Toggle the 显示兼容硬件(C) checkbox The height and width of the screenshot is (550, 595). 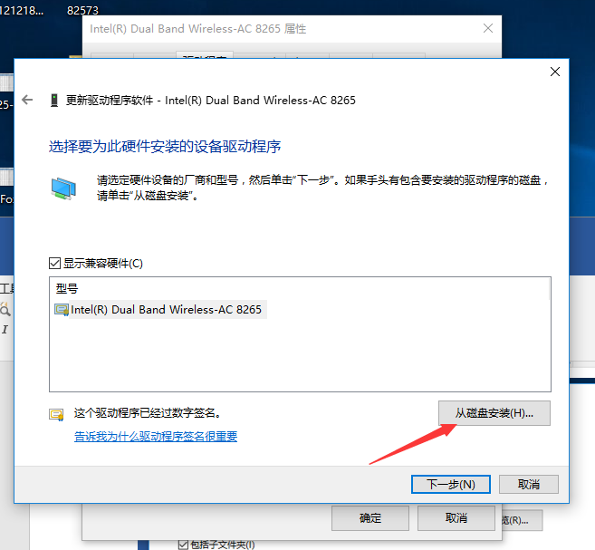(x=54, y=263)
